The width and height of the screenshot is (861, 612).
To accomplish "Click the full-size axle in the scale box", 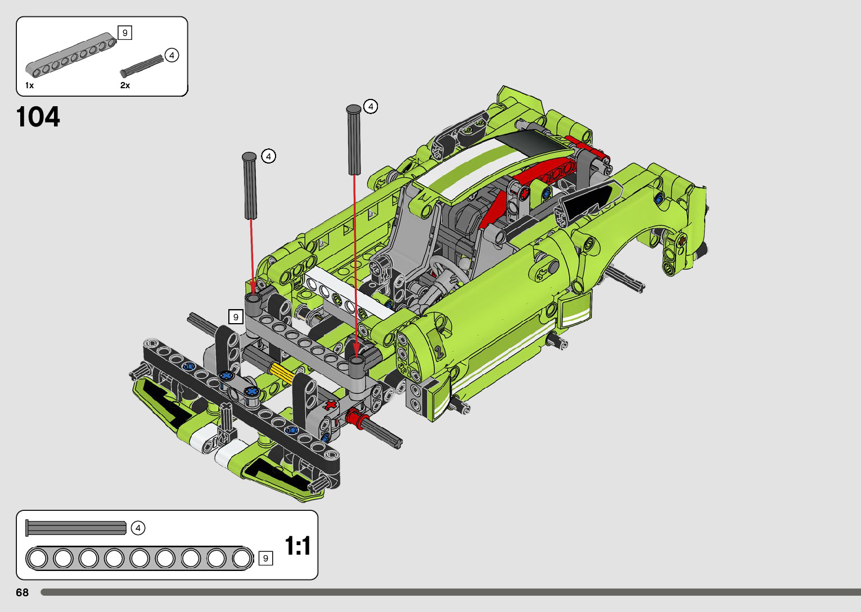I will point(76,528).
